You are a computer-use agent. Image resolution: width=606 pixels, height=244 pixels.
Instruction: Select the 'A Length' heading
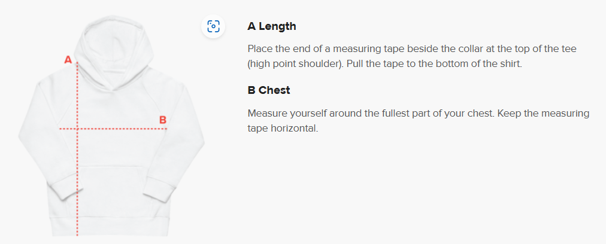coord(272,26)
